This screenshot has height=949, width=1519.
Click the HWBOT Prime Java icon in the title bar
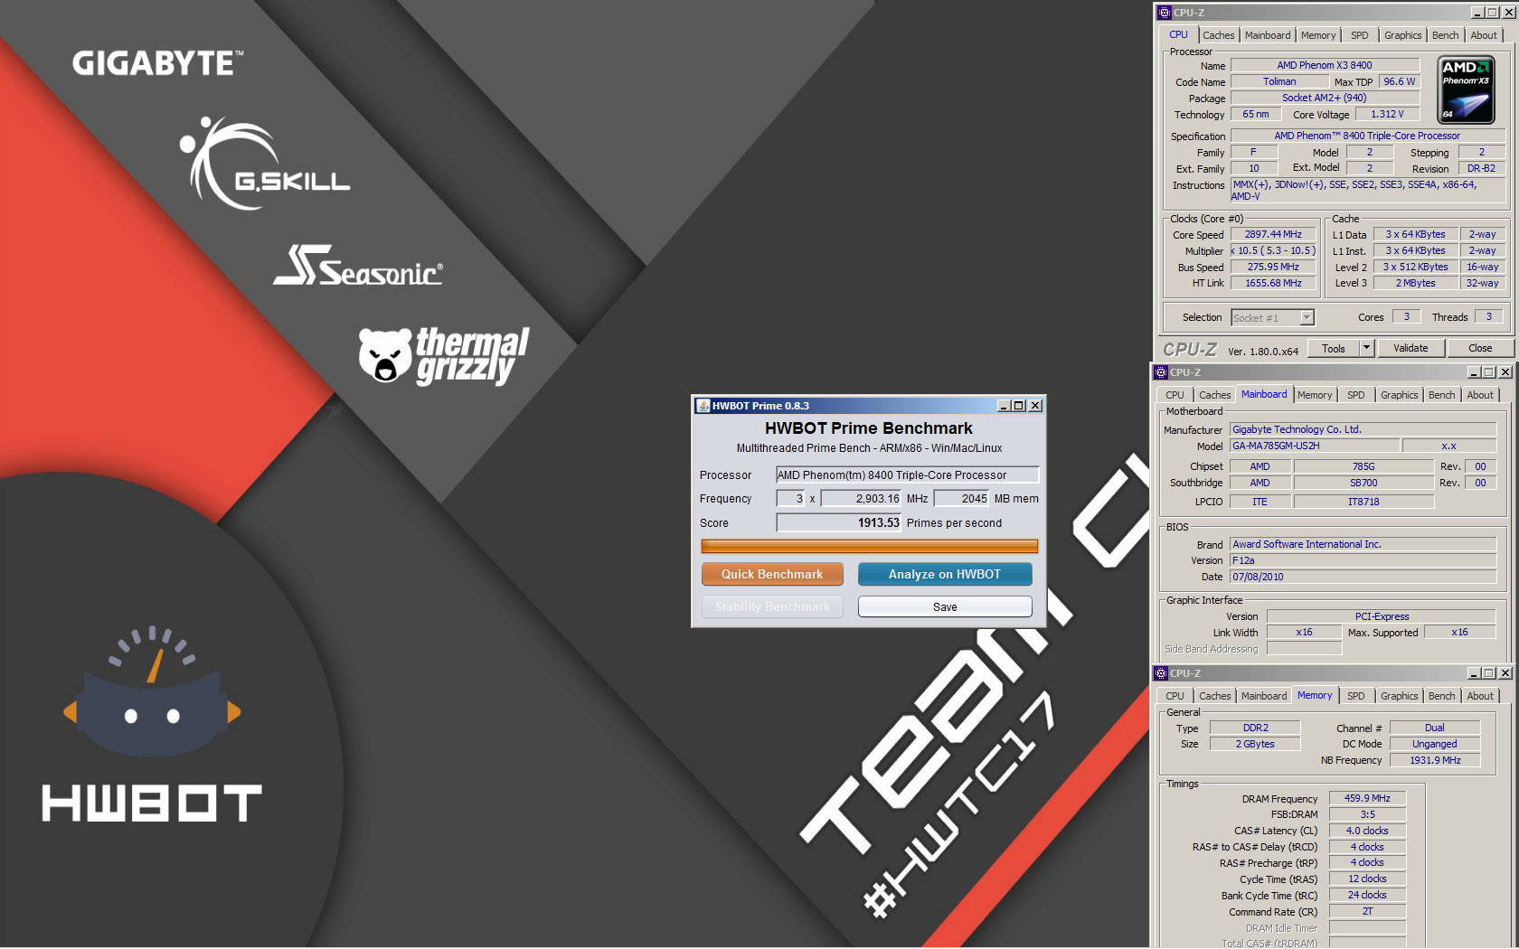point(703,406)
